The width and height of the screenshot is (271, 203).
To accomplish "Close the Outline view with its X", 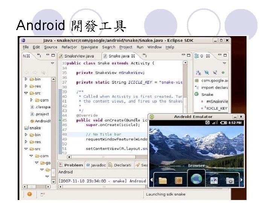I will click(x=208, y=56).
